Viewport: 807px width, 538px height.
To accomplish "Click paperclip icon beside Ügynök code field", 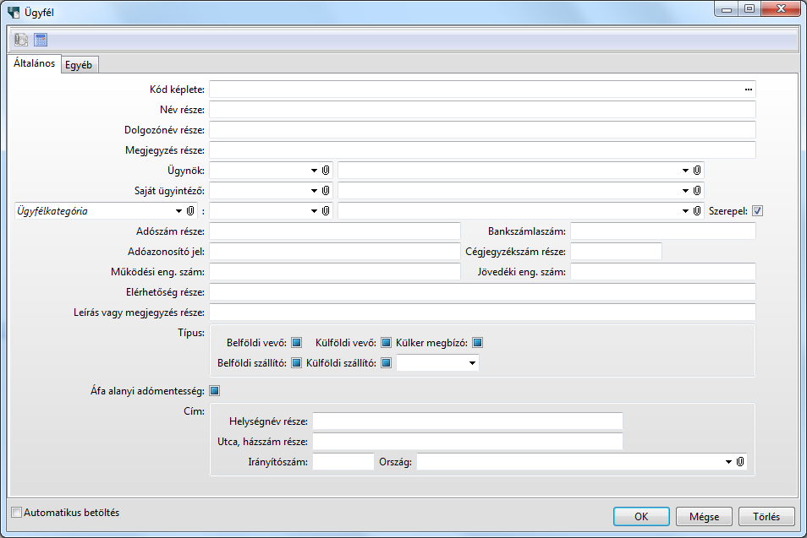I will click(326, 170).
